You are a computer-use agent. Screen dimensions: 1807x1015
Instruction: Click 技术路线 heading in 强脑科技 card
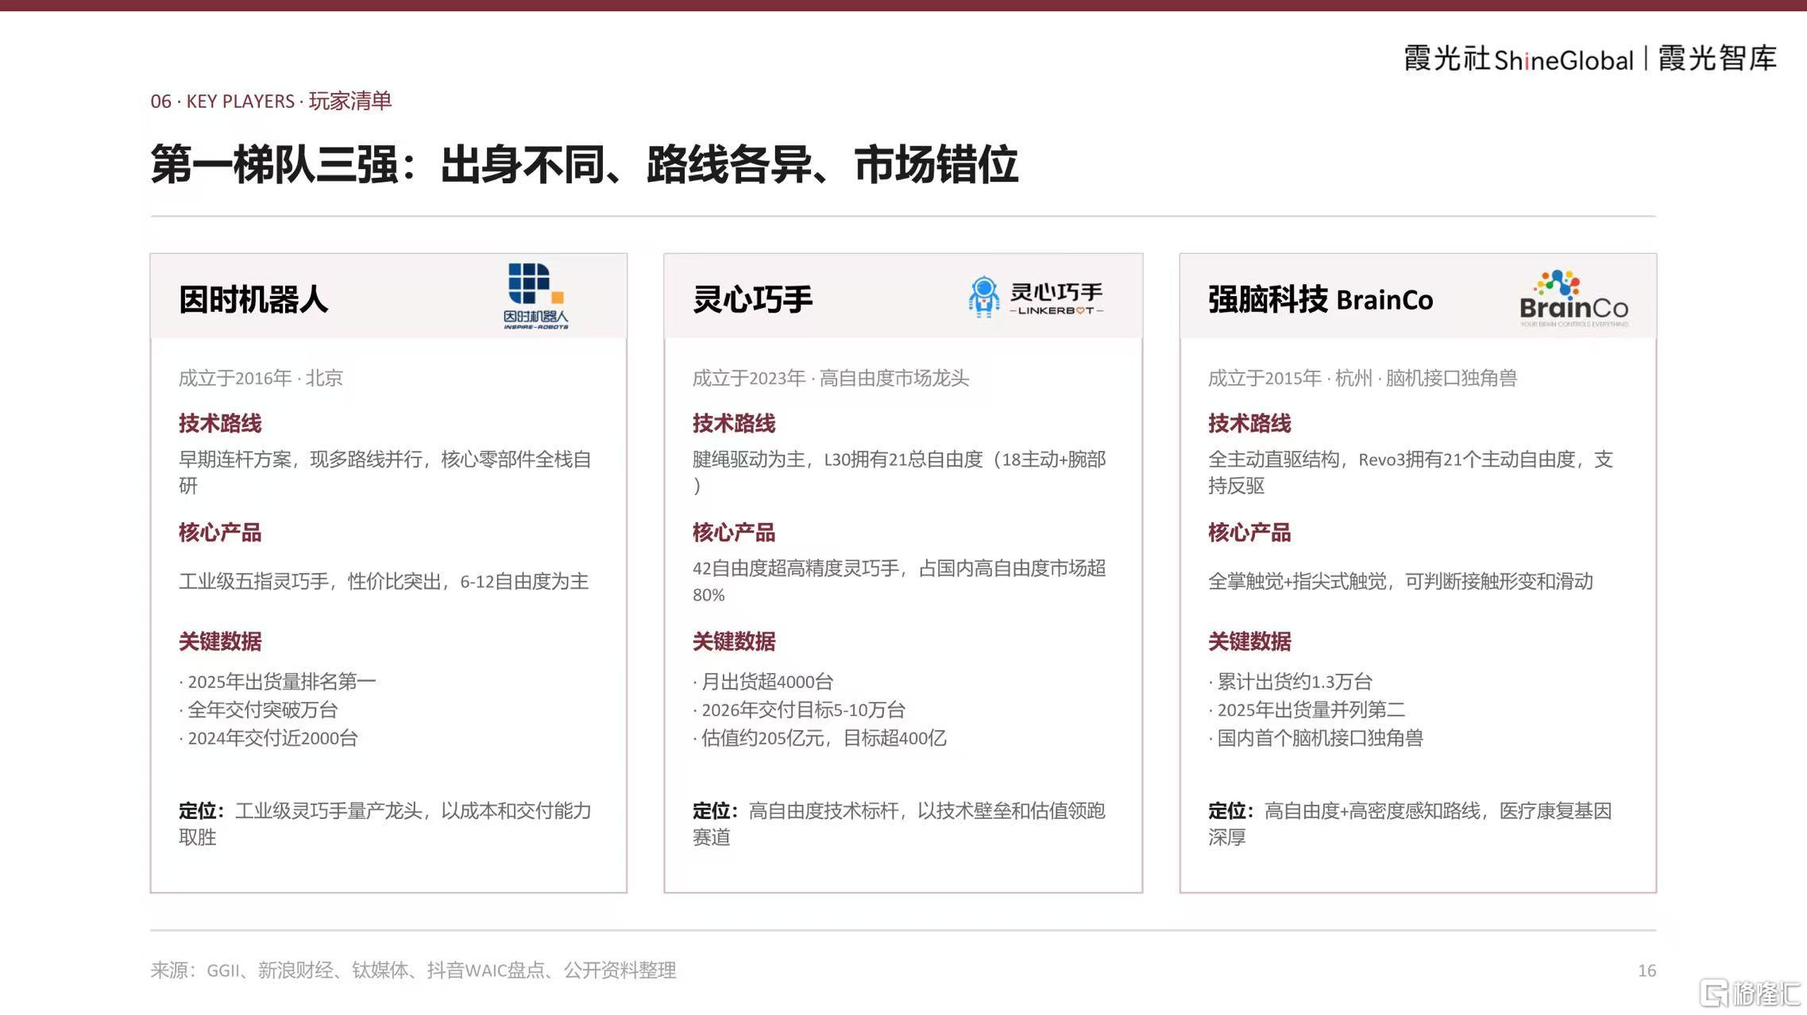1249,424
